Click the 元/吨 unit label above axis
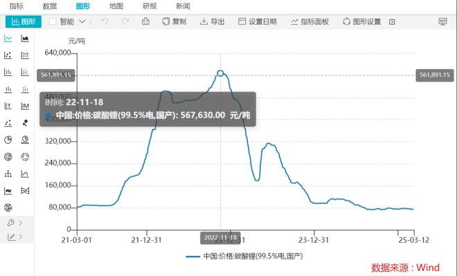Viewport: 457px width, 276px height. [x=77, y=41]
